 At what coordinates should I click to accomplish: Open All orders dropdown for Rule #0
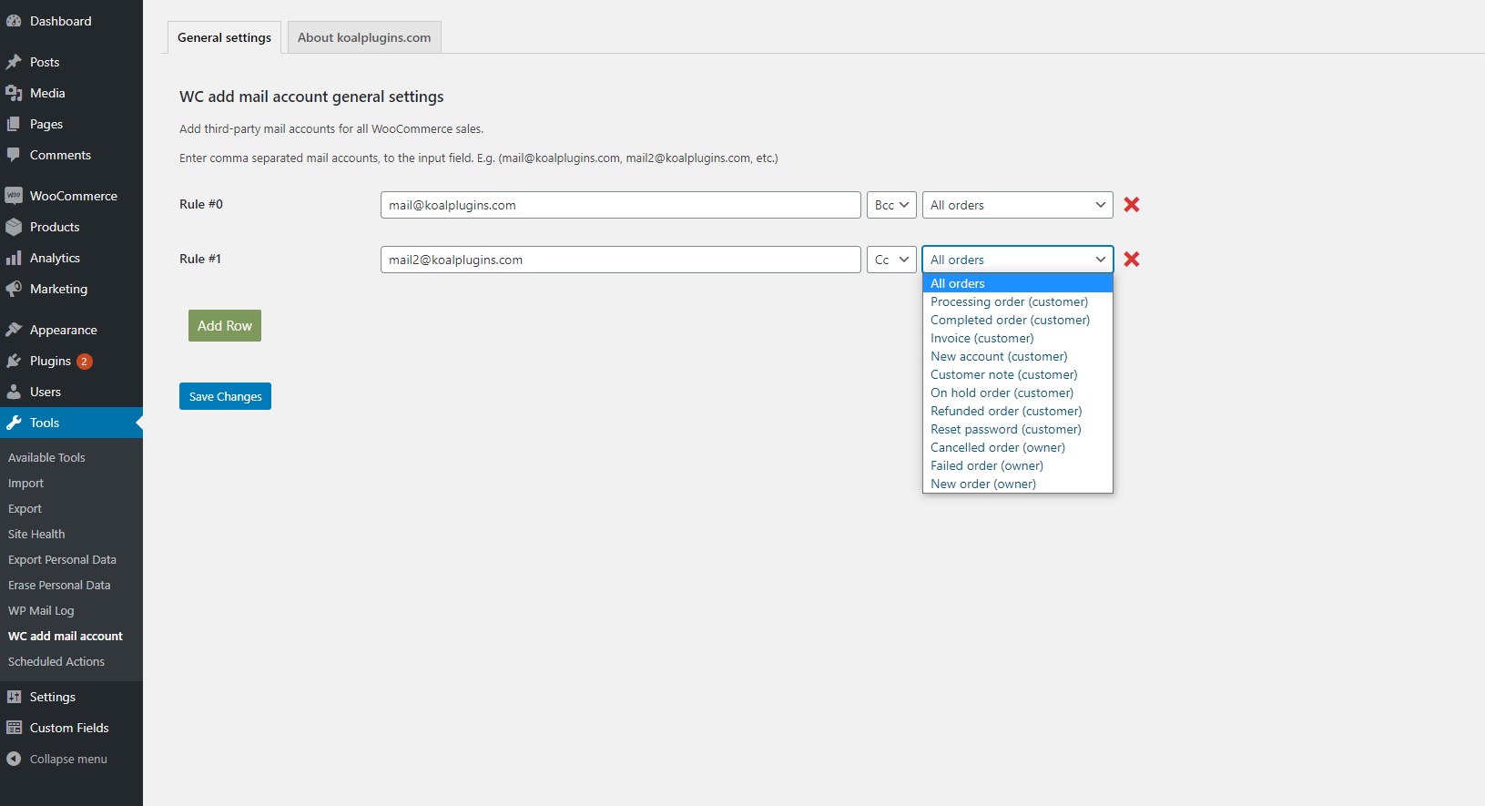1018,205
